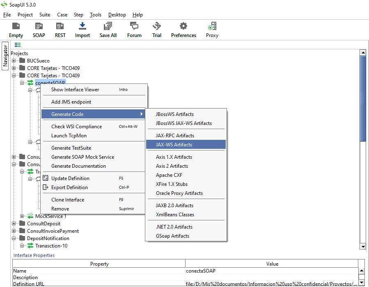Image resolution: width=369 pixels, height=287 pixels.
Task: Open the Tools menu
Action: pyautogui.click(x=95, y=15)
